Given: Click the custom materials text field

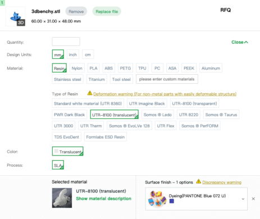Looking at the screenshot, I should pos(167,79).
